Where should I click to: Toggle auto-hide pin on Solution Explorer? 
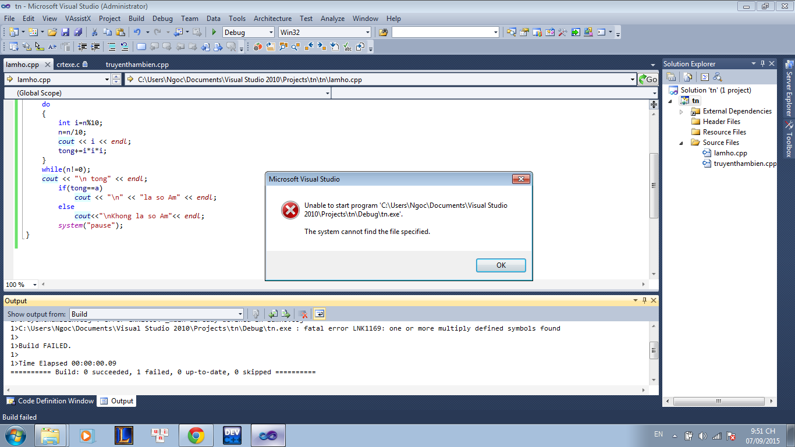click(762, 63)
